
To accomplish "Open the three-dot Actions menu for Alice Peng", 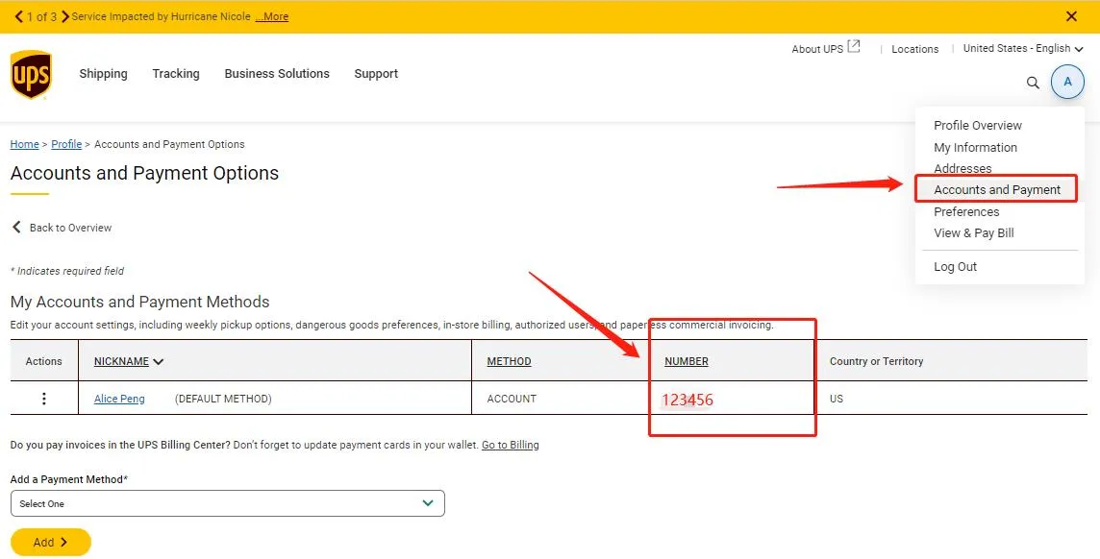I will [x=44, y=399].
